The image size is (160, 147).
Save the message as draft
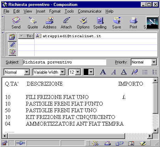(117, 23)
